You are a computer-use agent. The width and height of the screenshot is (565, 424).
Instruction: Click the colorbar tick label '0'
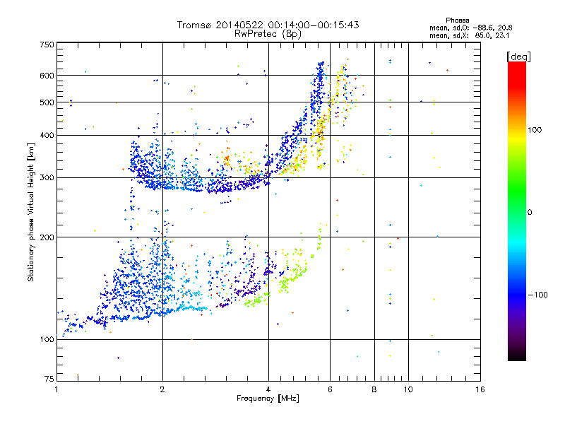click(530, 212)
